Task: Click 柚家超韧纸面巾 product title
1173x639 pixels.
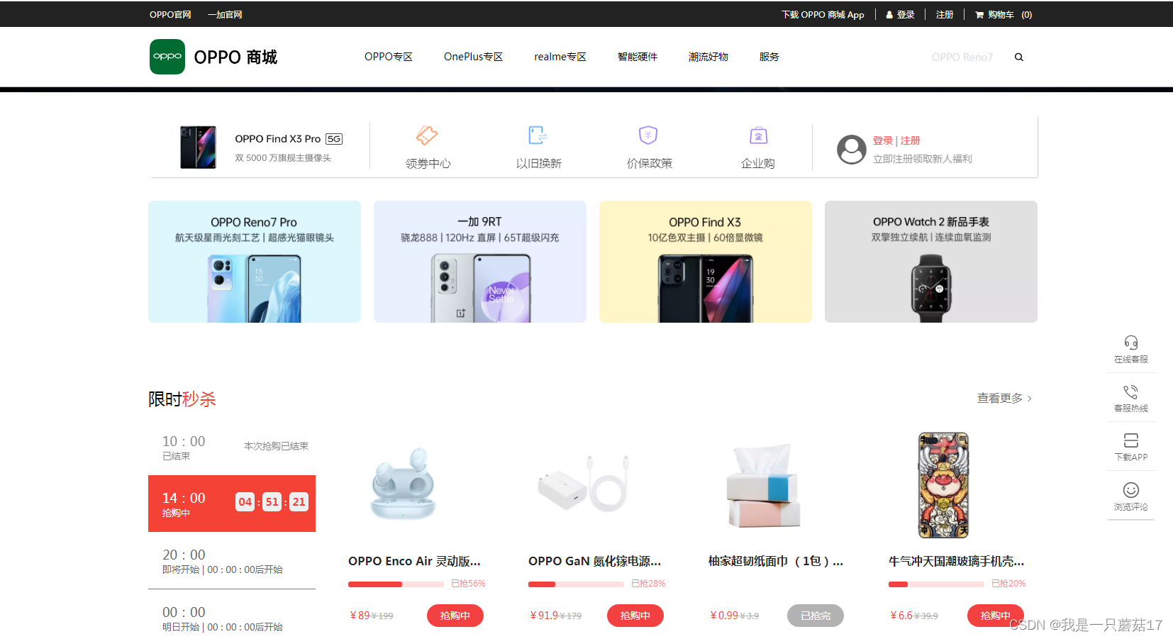Action: point(776,561)
